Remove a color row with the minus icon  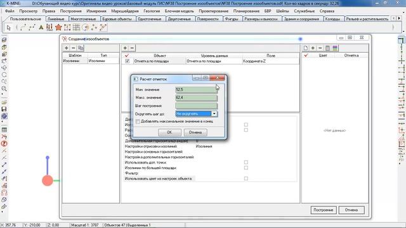point(320,48)
